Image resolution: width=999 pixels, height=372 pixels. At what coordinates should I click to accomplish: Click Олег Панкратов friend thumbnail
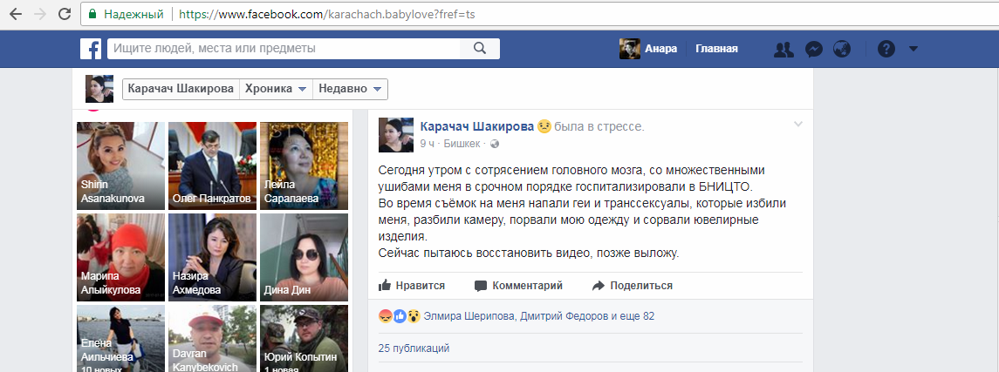[x=212, y=166]
